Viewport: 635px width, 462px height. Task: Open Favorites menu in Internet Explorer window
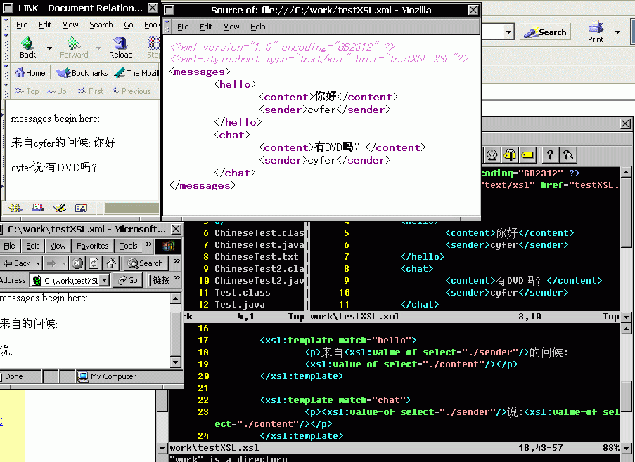[x=92, y=246]
